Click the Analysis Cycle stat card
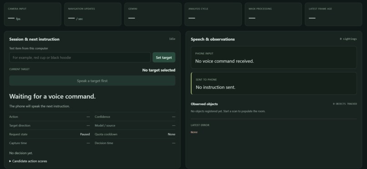Viewport: 367px width, 169px height. pos(213,14)
